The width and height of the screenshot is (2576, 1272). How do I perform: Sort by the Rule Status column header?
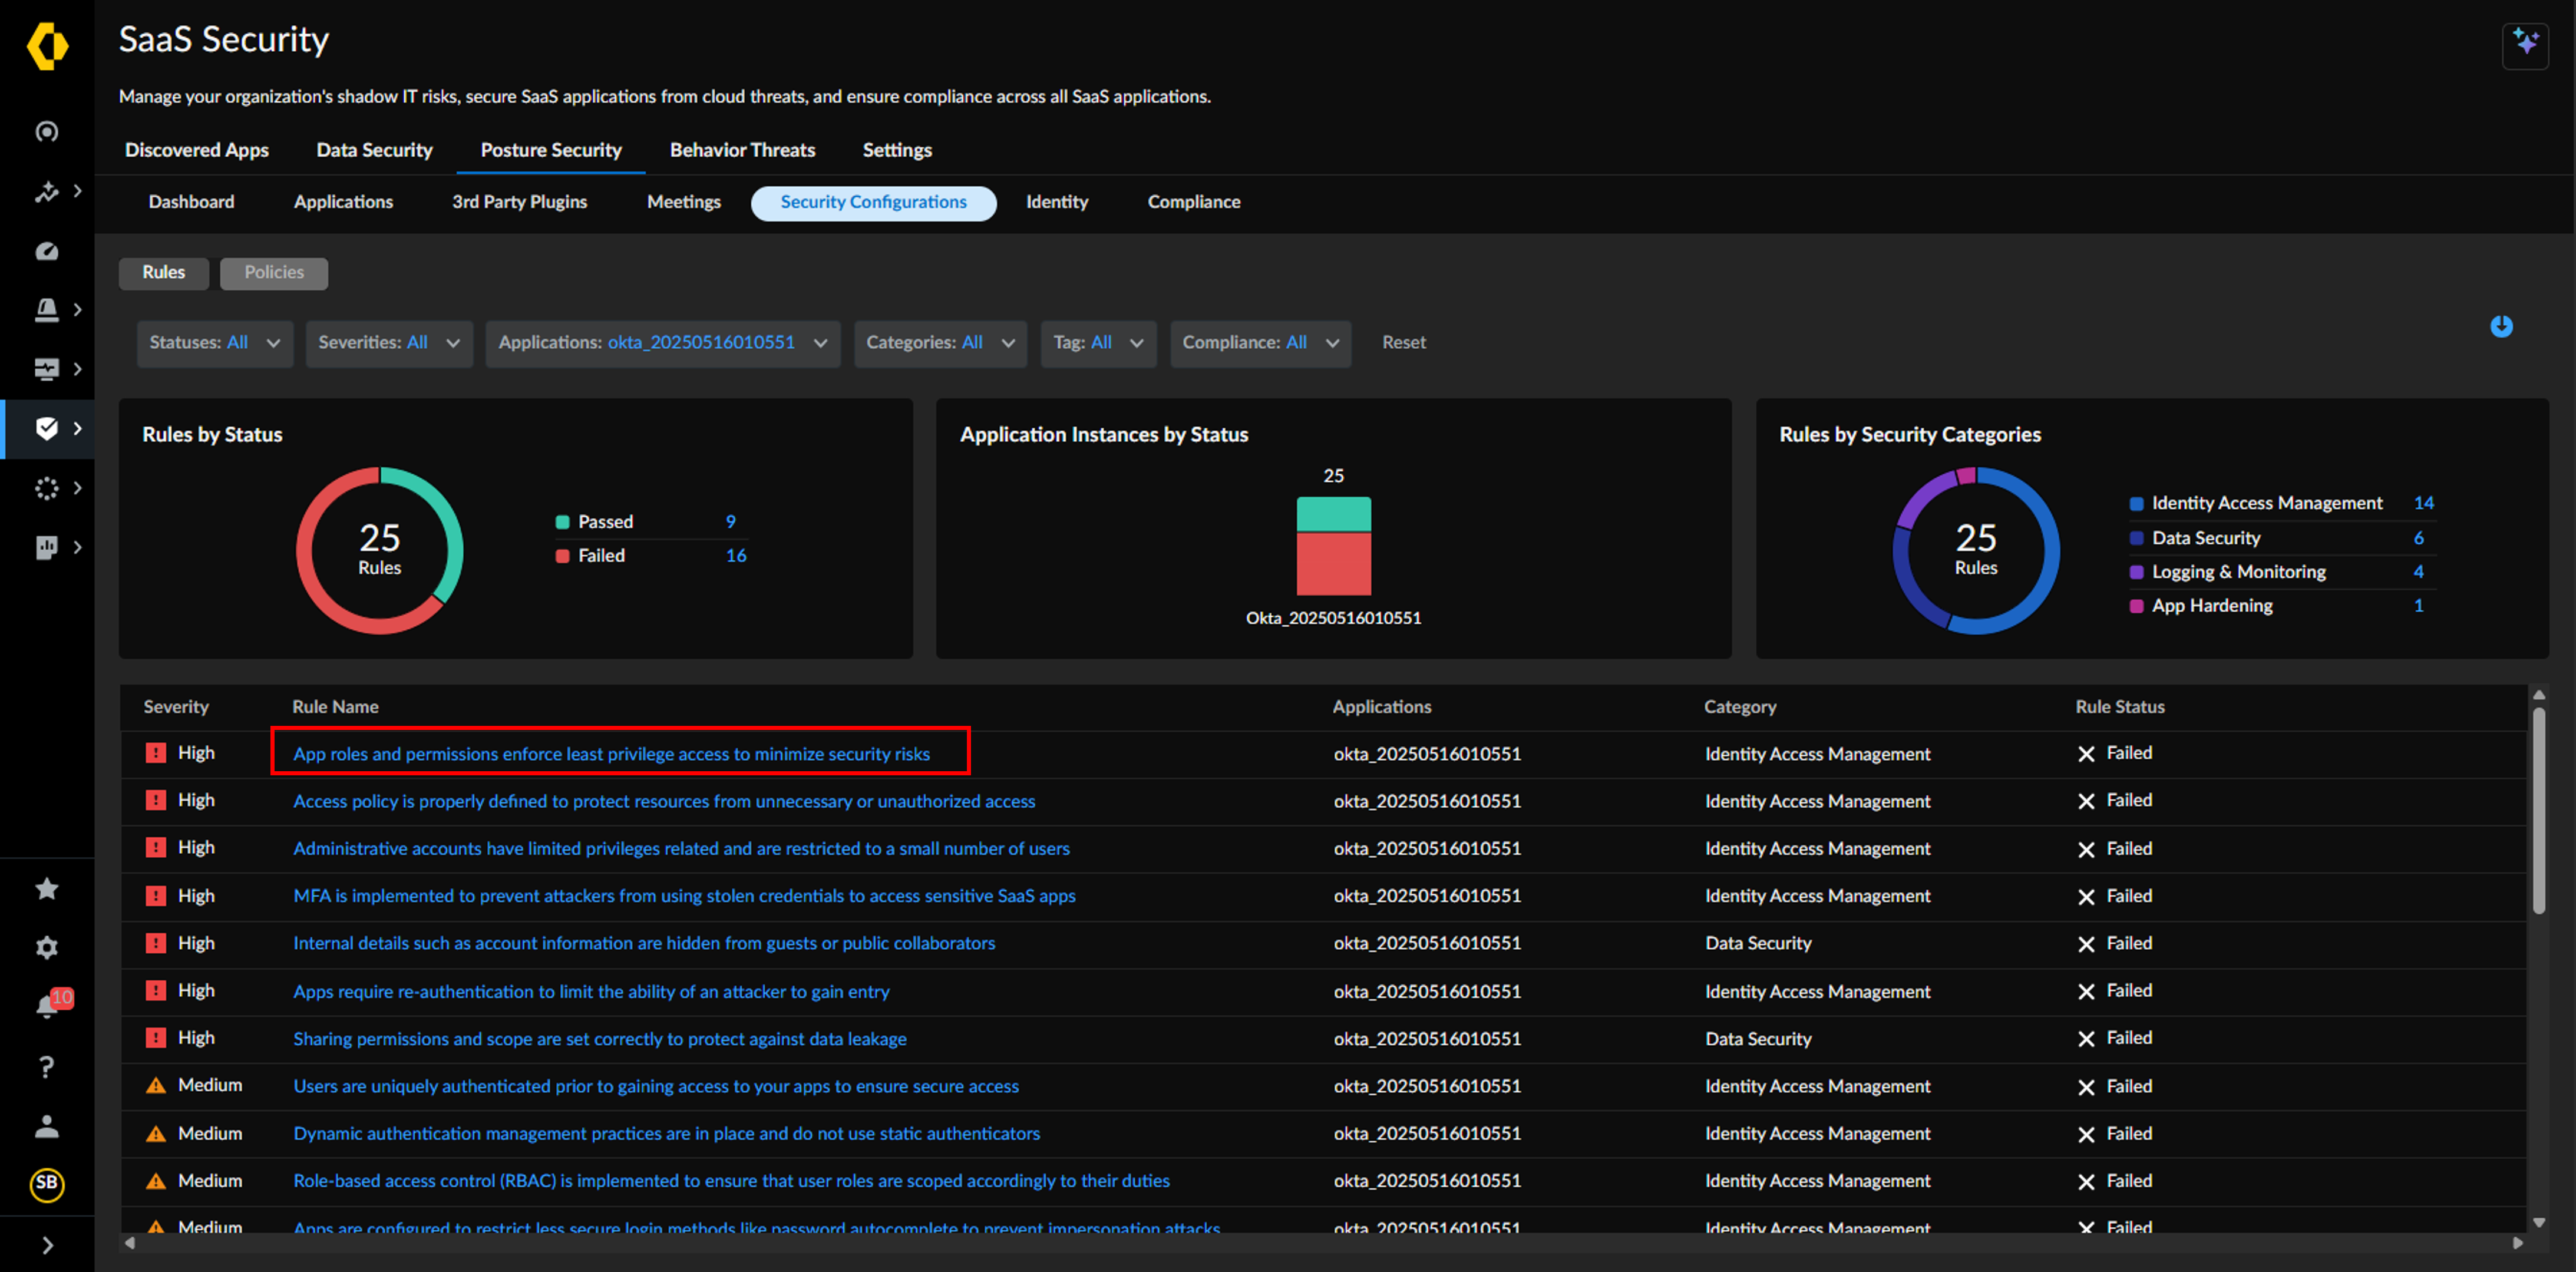2119,707
